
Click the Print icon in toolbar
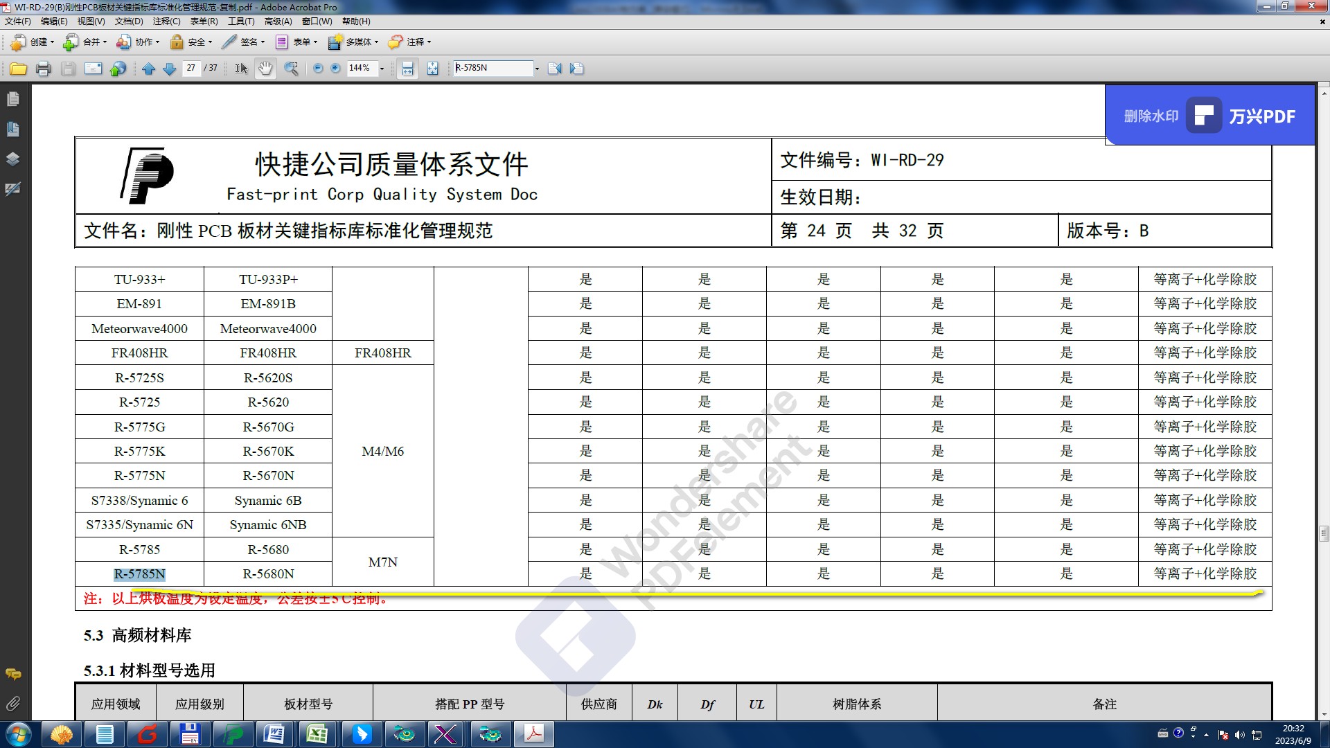point(43,69)
